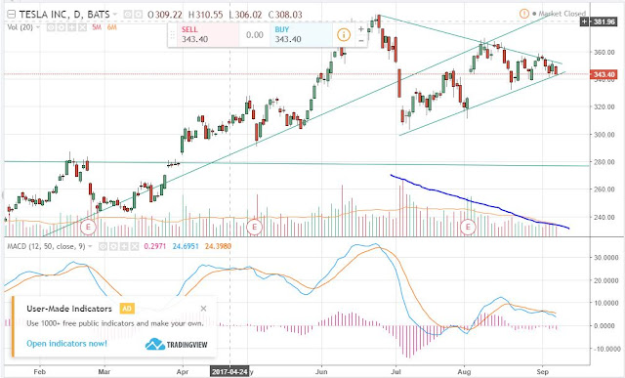Click the 381.96 crosshair price label
Image resolution: width=625 pixels, height=378 pixels.
[604, 21]
